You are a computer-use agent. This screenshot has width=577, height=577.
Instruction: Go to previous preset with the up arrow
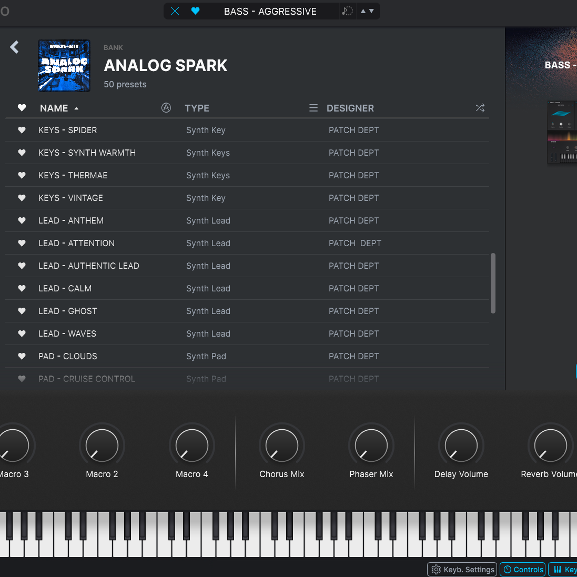[363, 11]
